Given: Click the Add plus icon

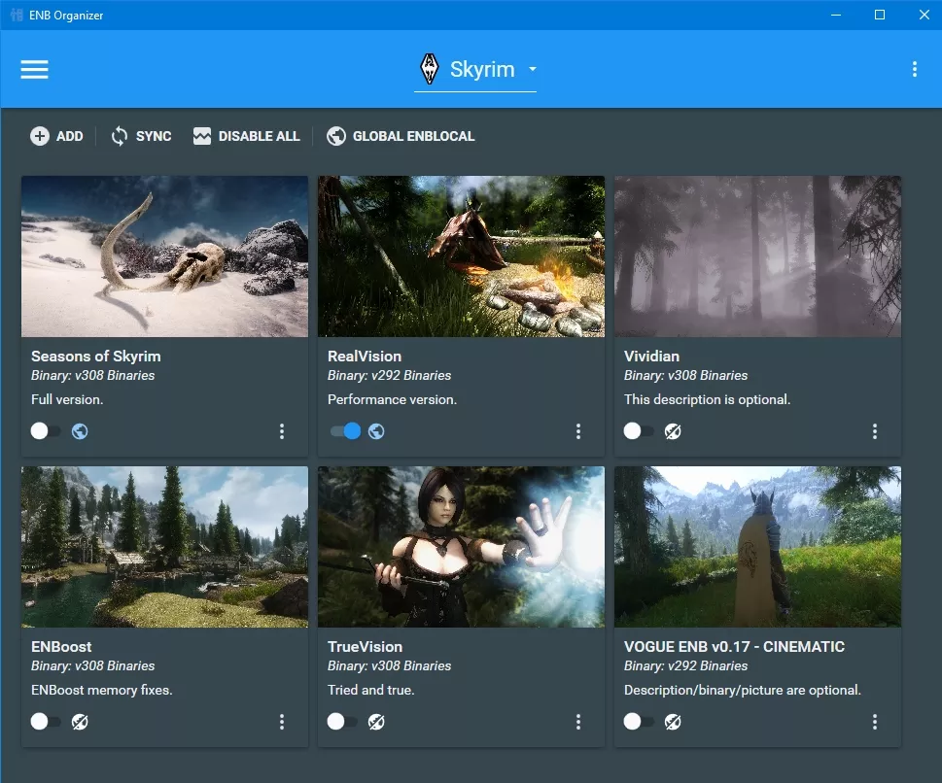Looking at the screenshot, I should click(40, 136).
